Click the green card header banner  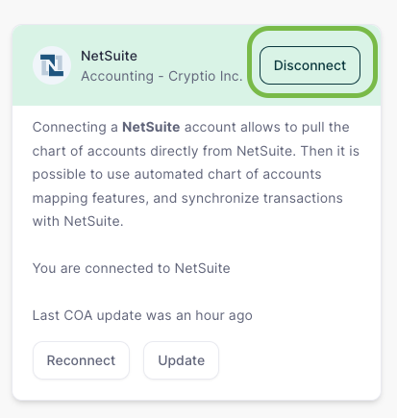click(x=196, y=65)
